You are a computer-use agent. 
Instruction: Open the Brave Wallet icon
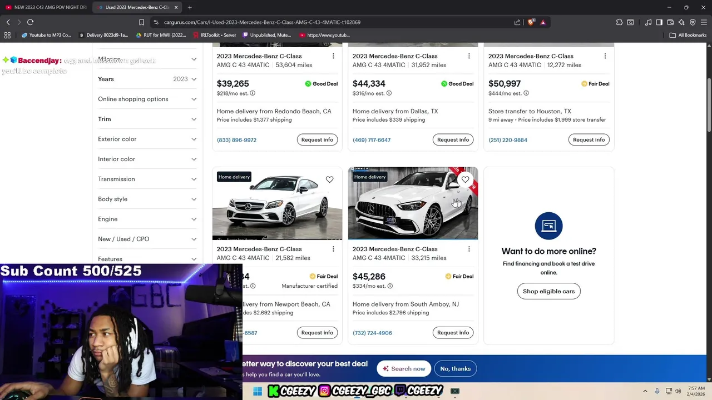click(x=670, y=22)
